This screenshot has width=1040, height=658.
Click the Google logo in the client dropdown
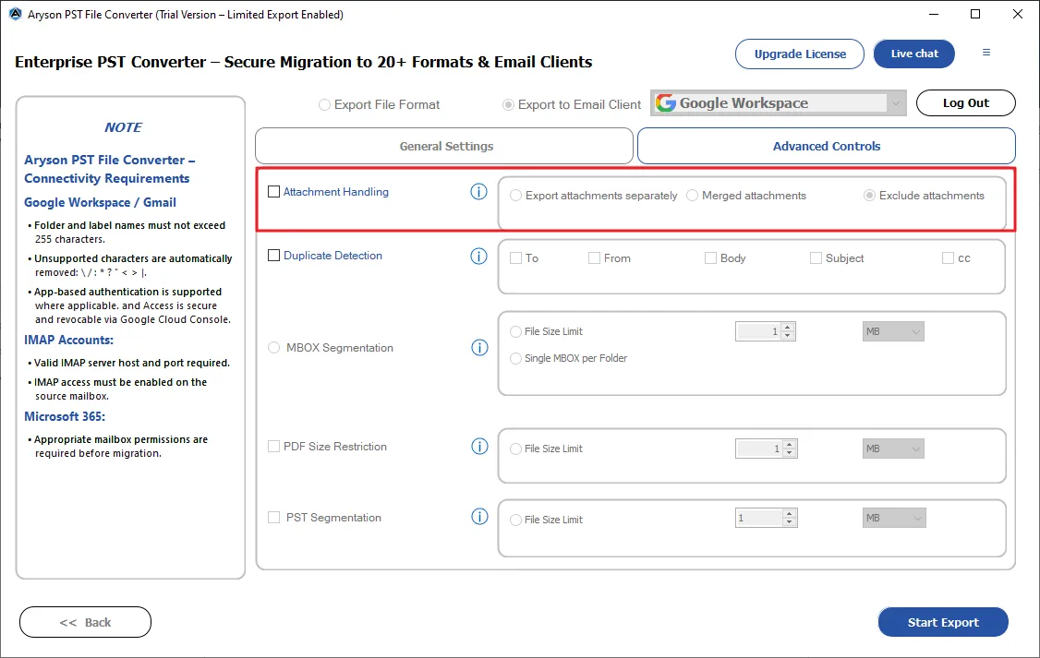[666, 102]
